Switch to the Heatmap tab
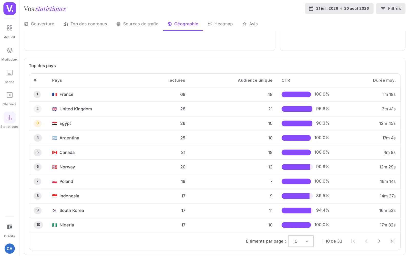410x256 pixels. (x=220, y=24)
